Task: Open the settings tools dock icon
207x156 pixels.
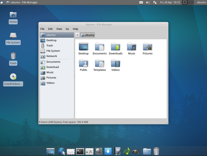Action: click(x=89, y=151)
